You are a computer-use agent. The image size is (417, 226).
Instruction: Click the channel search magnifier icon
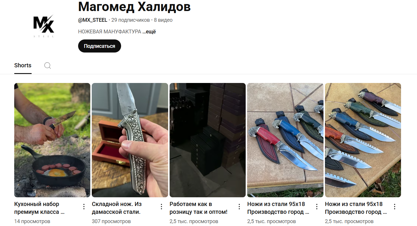pyautogui.click(x=48, y=66)
